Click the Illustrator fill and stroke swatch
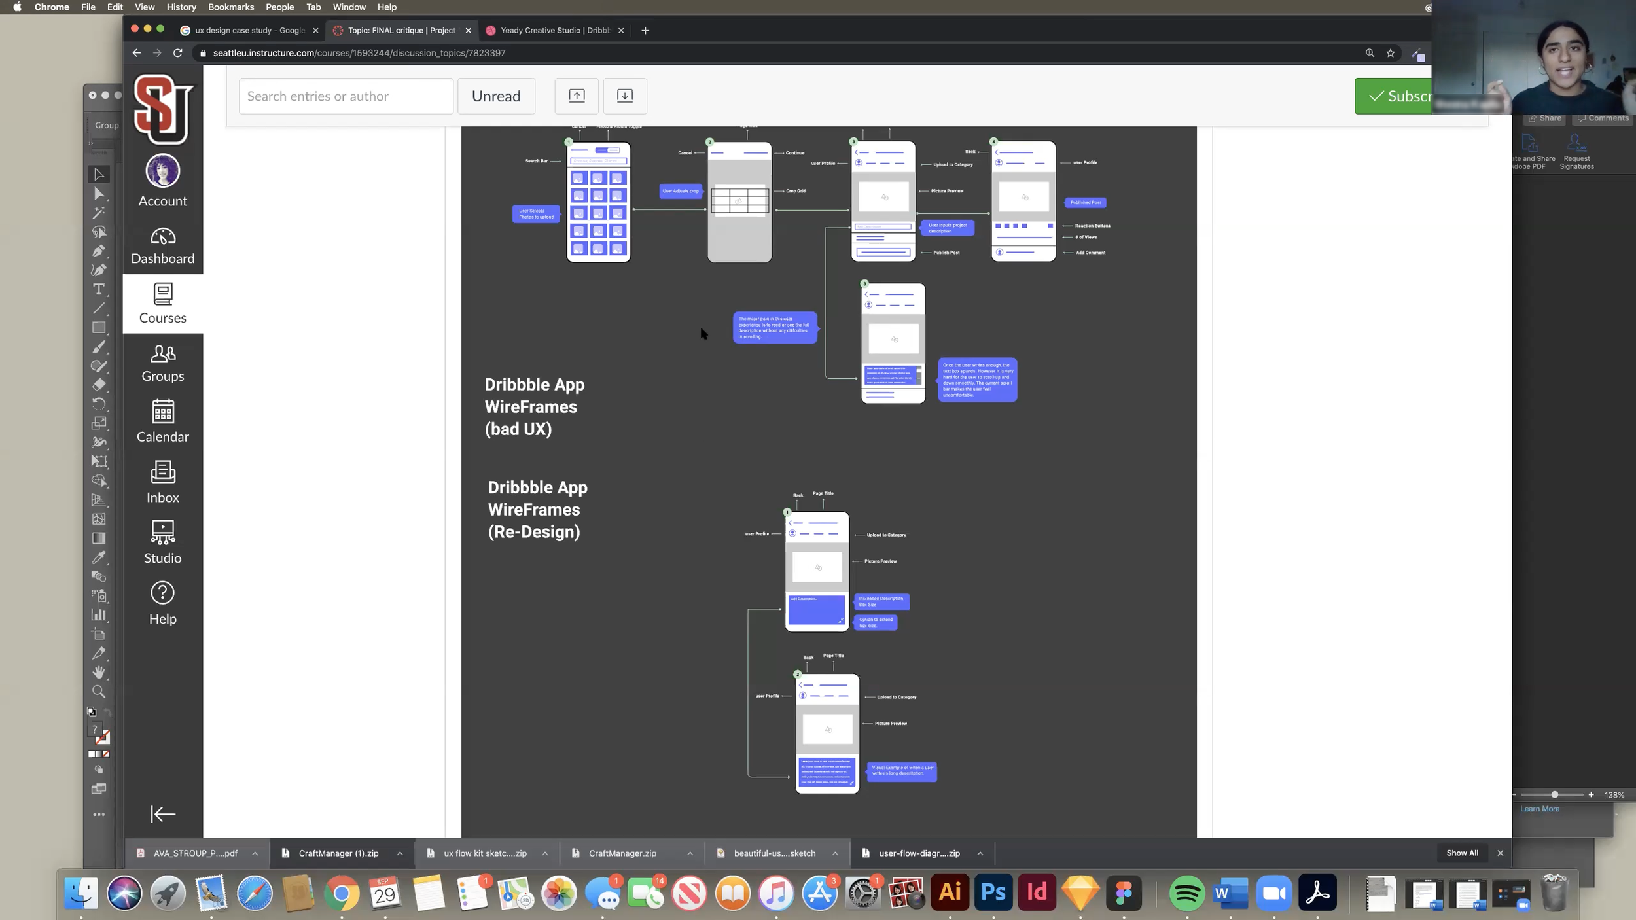This screenshot has width=1636, height=920. pyautogui.click(x=99, y=734)
